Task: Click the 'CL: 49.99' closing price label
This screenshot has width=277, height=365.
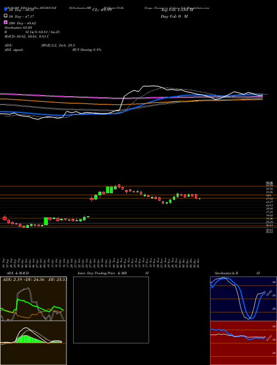Action: click(102, 10)
